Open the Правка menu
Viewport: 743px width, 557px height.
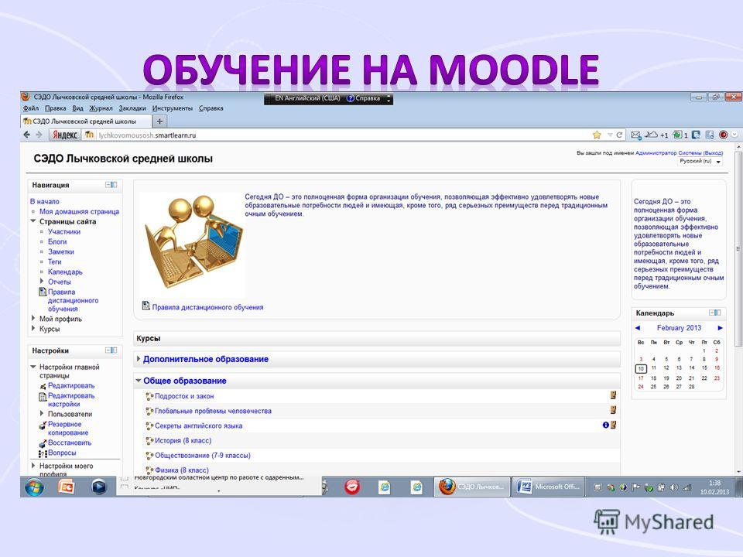click(x=56, y=108)
